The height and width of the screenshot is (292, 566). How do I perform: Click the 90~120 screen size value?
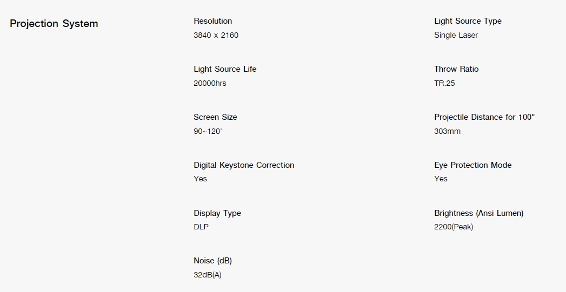(x=208, y=131)
